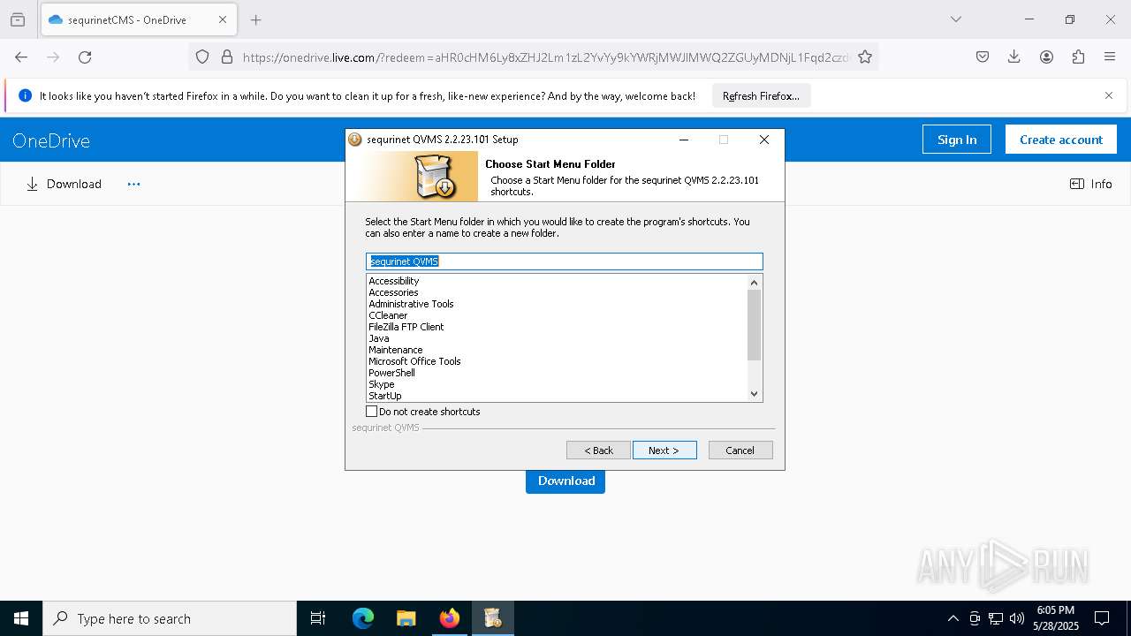This screenshot has width=1131, height=636.
Task: Click the Back button in setup
Action: pyautogui.click(x=598, y=450)
